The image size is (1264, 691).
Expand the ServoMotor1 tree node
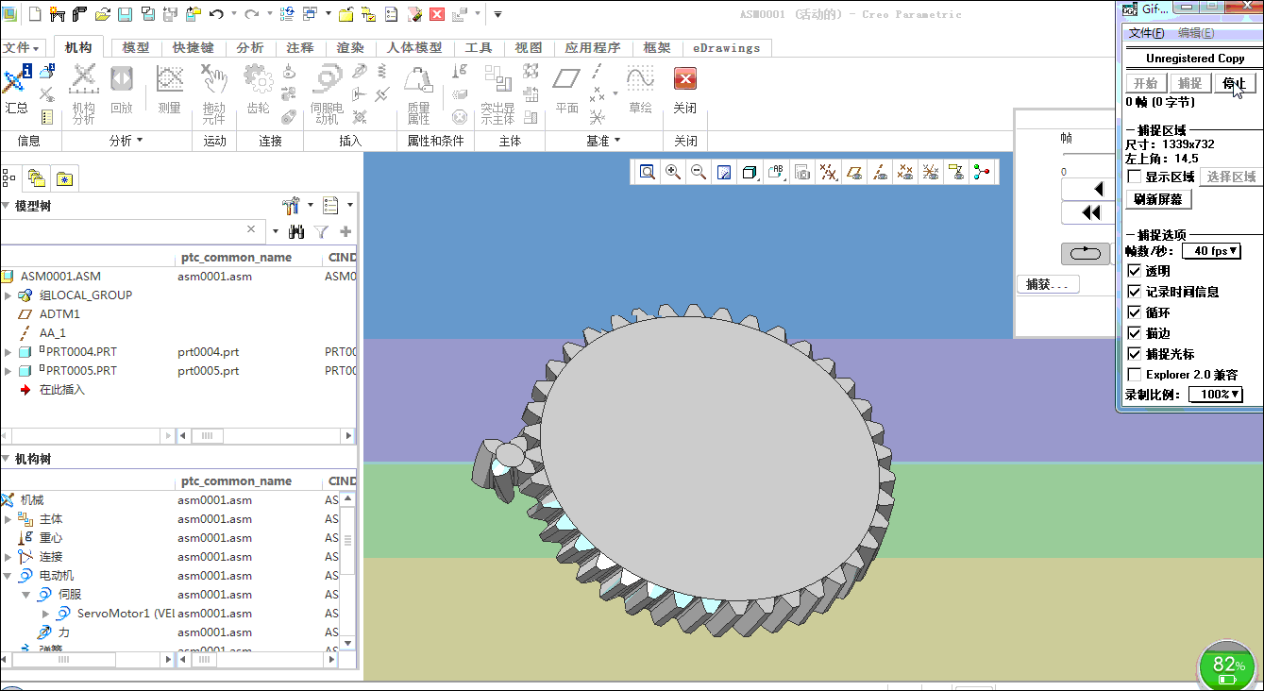(45, 614)
